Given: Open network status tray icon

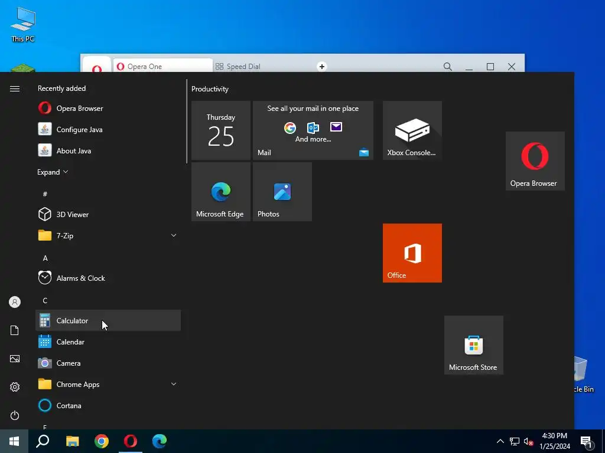Looking at the screenshot, I should (x=515, y=441).
